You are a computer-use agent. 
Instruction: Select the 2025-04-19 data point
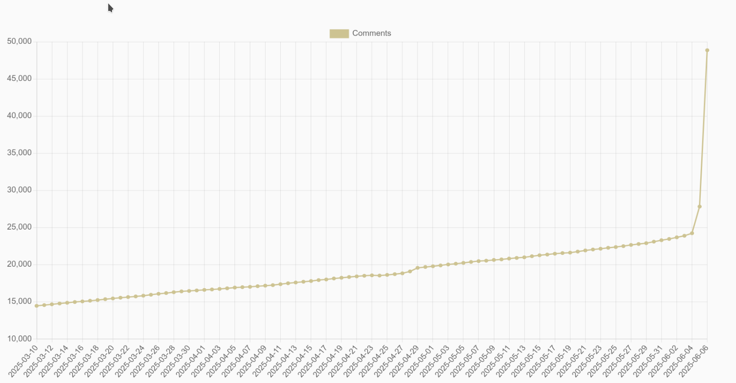tap(341, 278)
